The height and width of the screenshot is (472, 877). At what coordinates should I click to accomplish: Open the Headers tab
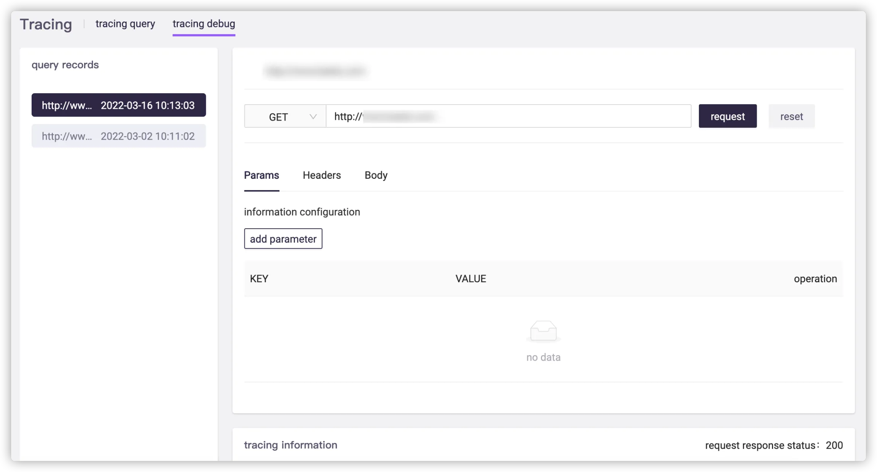click(x=322, y=175)
